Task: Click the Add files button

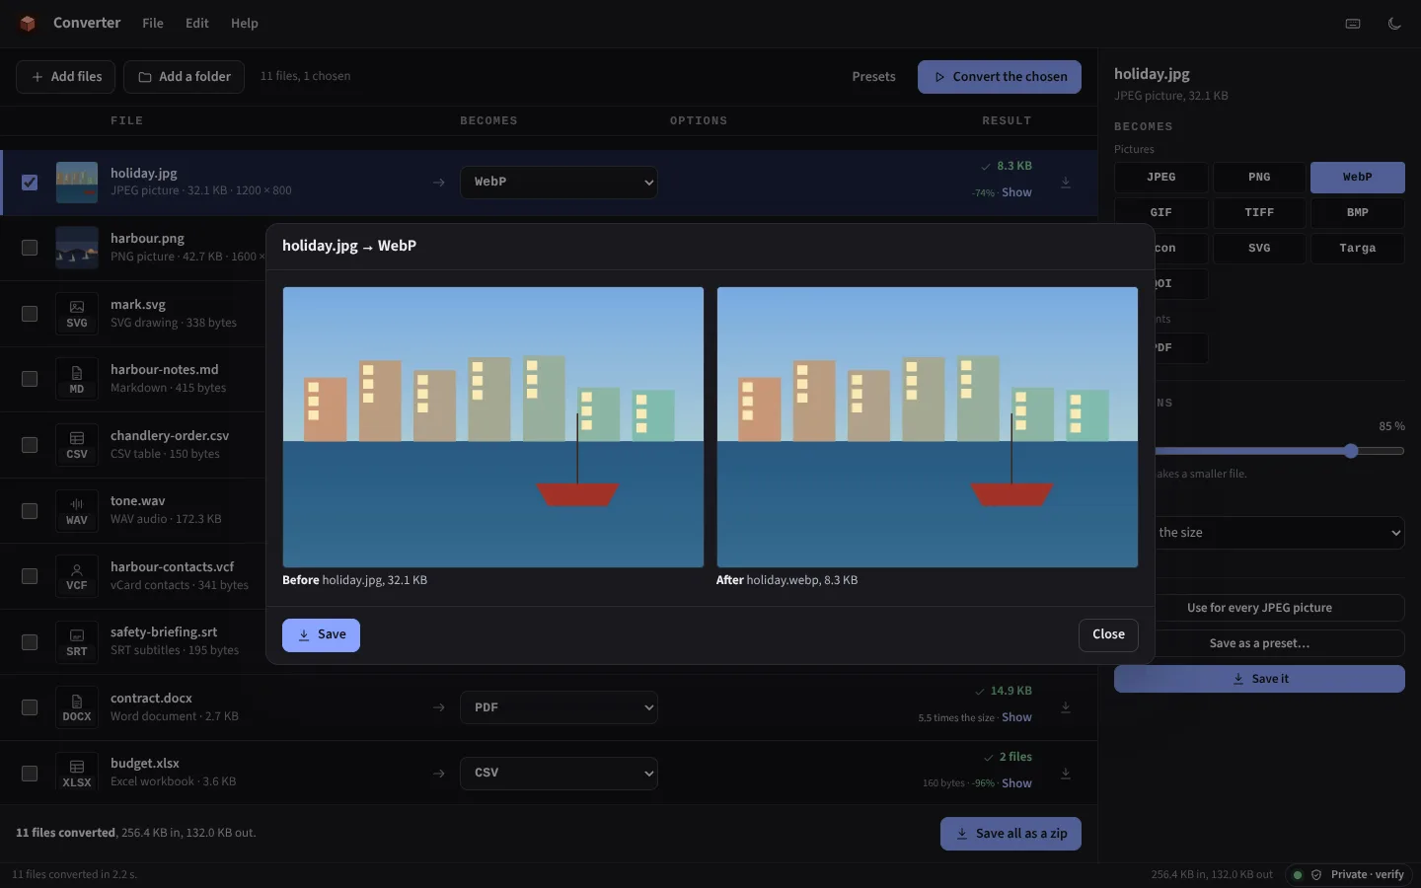Action: (66, 77)
